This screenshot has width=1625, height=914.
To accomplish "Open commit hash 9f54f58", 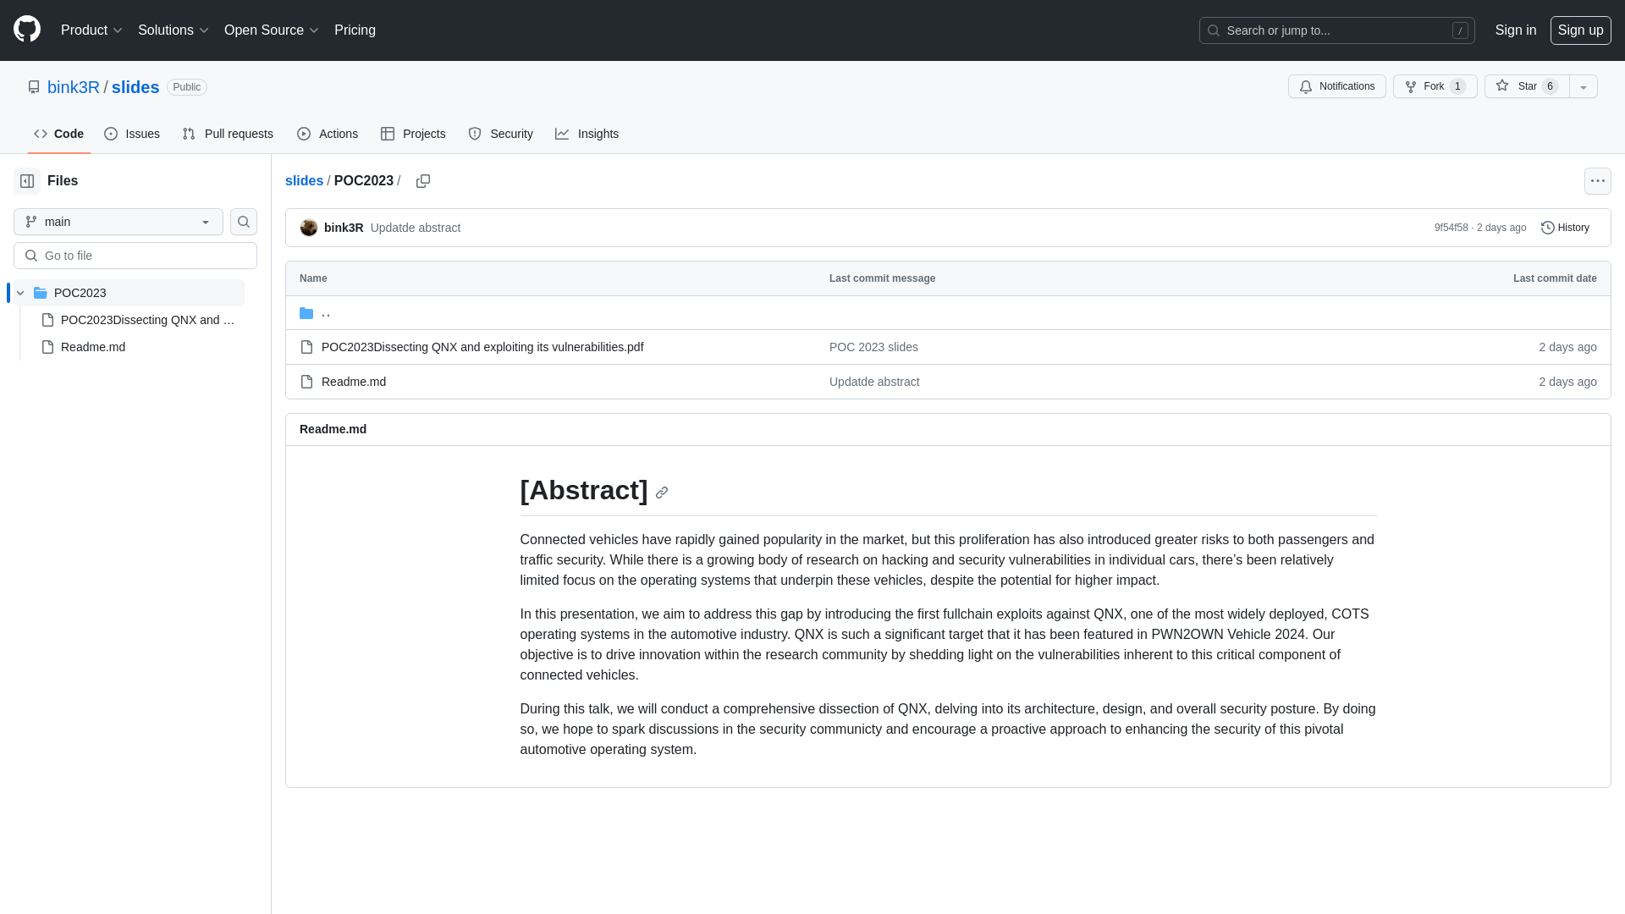I will click(x=1451, y=228).
